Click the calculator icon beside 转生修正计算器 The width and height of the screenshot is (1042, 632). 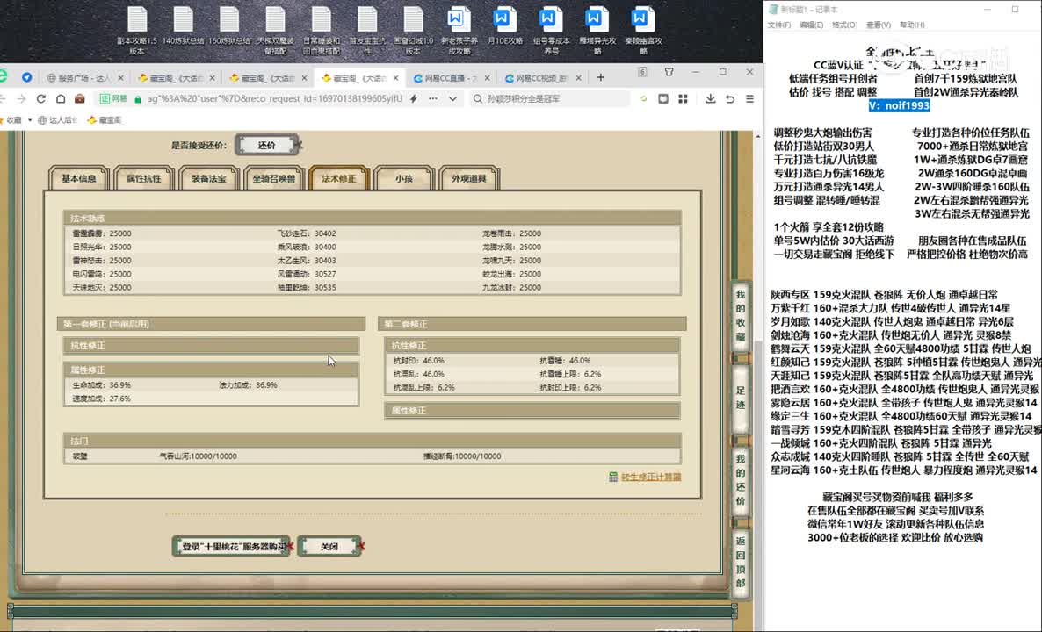[613, 477]
